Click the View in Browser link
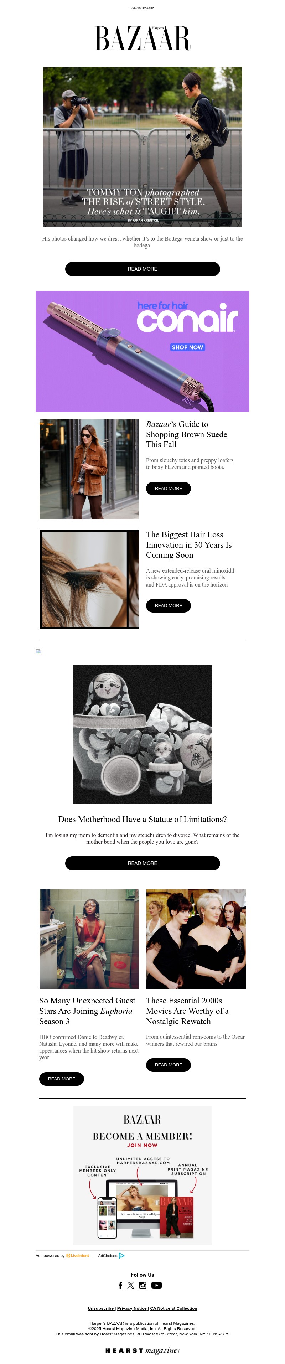Image resolution: width=285 pixels, height=1364 pixels. 142,8
